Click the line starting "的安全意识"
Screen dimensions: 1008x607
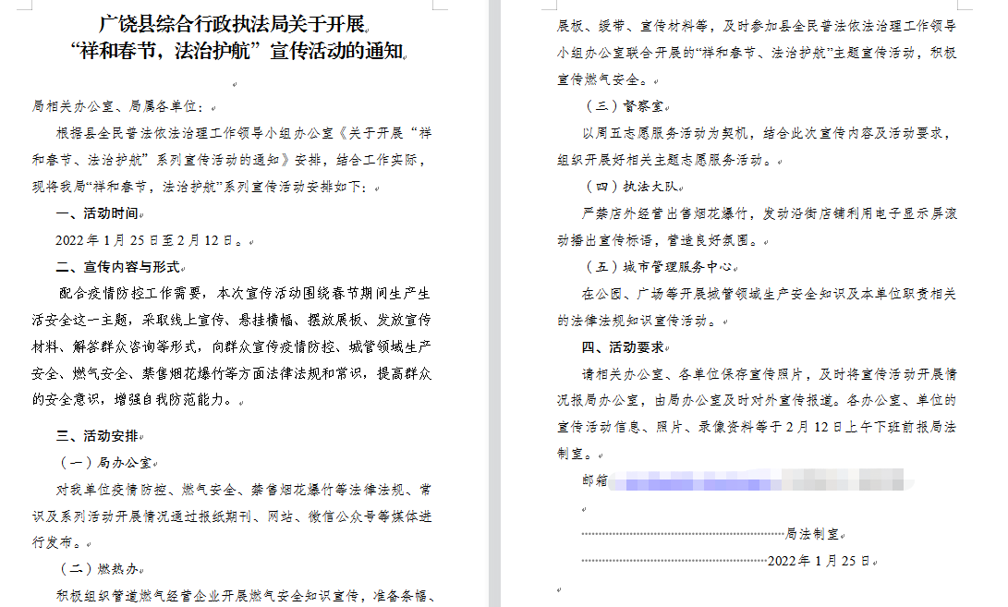pos(135,400)
